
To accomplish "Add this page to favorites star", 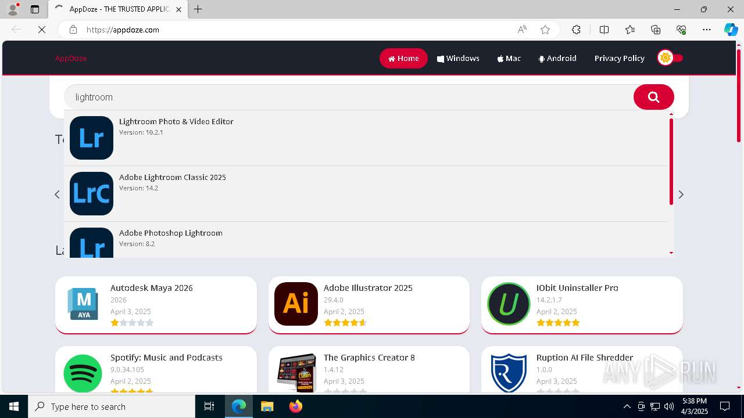I will (x=545, y=30).
